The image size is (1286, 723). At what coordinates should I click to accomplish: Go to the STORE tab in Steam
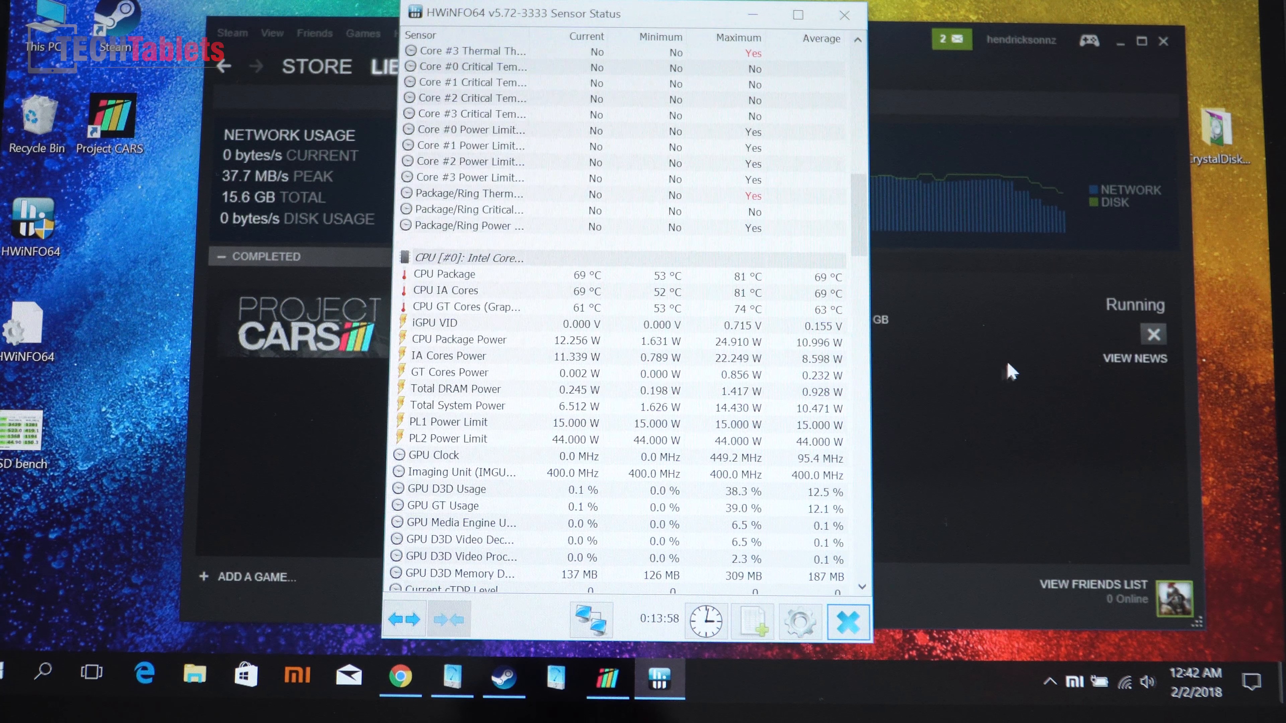point(317,66)
